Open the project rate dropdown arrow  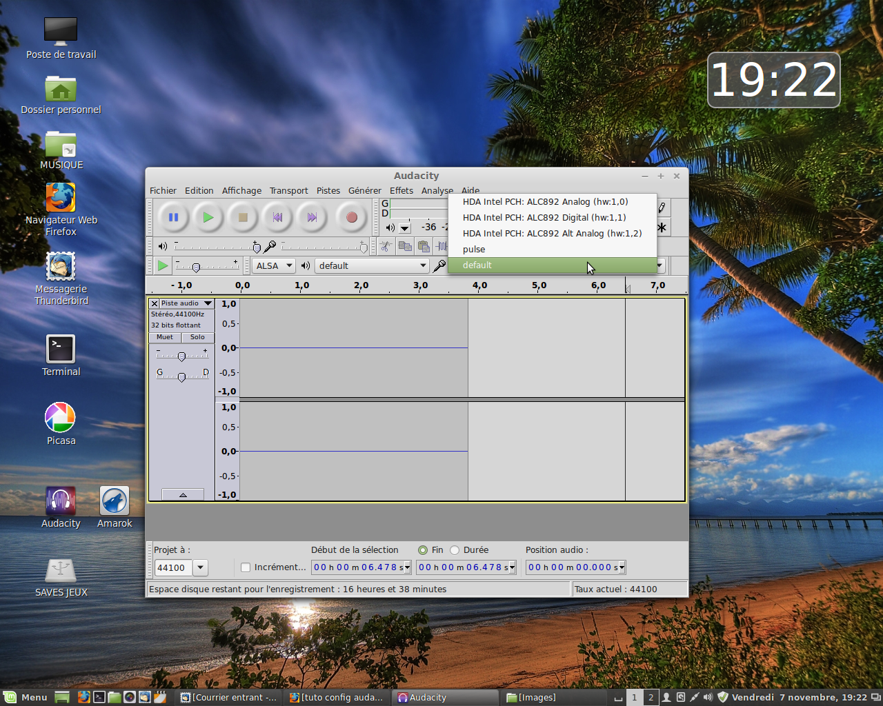coord(200,568)
